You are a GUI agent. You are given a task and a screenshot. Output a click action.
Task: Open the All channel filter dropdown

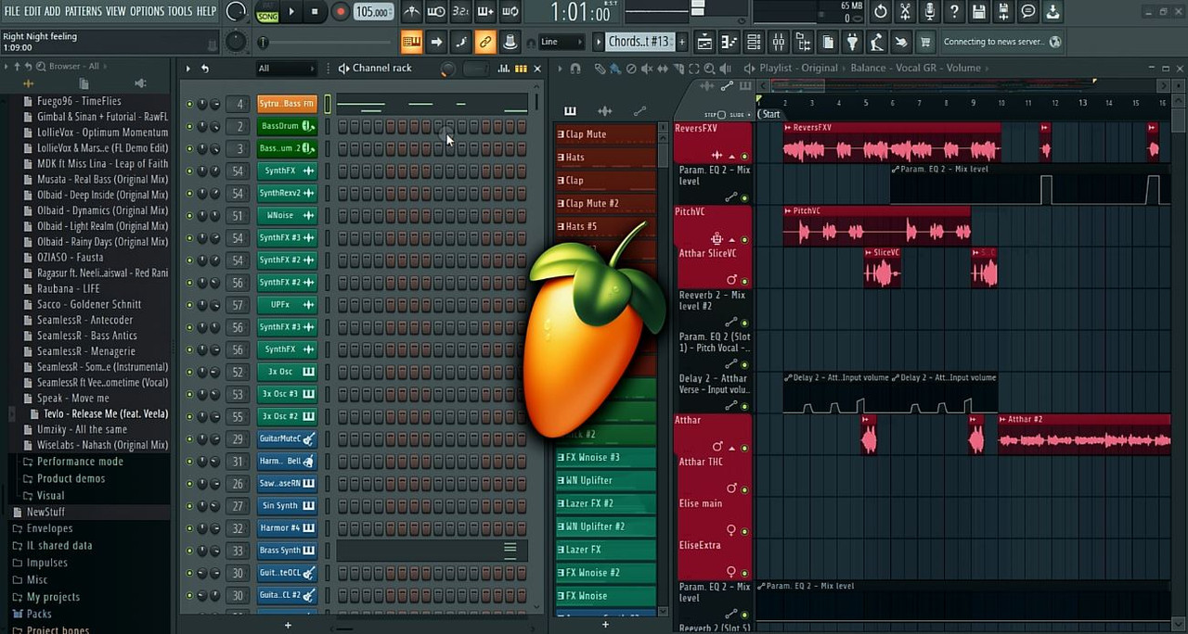pyautogui.click(x=287, y=69)
